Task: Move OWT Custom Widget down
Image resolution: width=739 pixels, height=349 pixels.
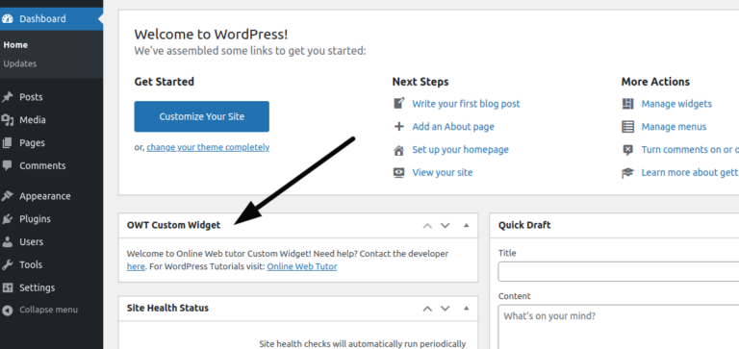Action: point(445,225)
